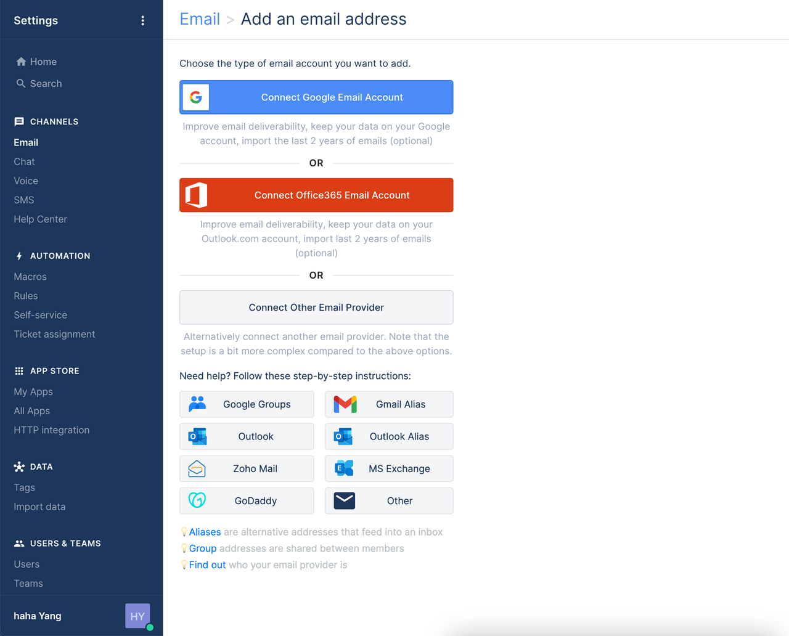Follow the Aliases help link

[205, 532]
